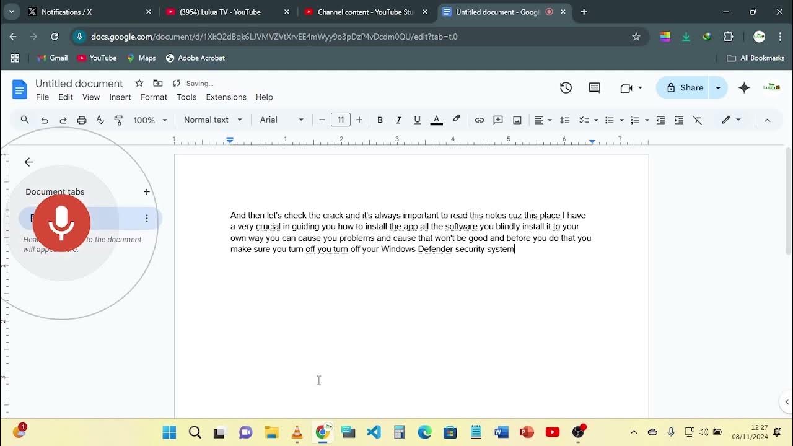
Task: Open the Format menu
Action: point(154,97)
